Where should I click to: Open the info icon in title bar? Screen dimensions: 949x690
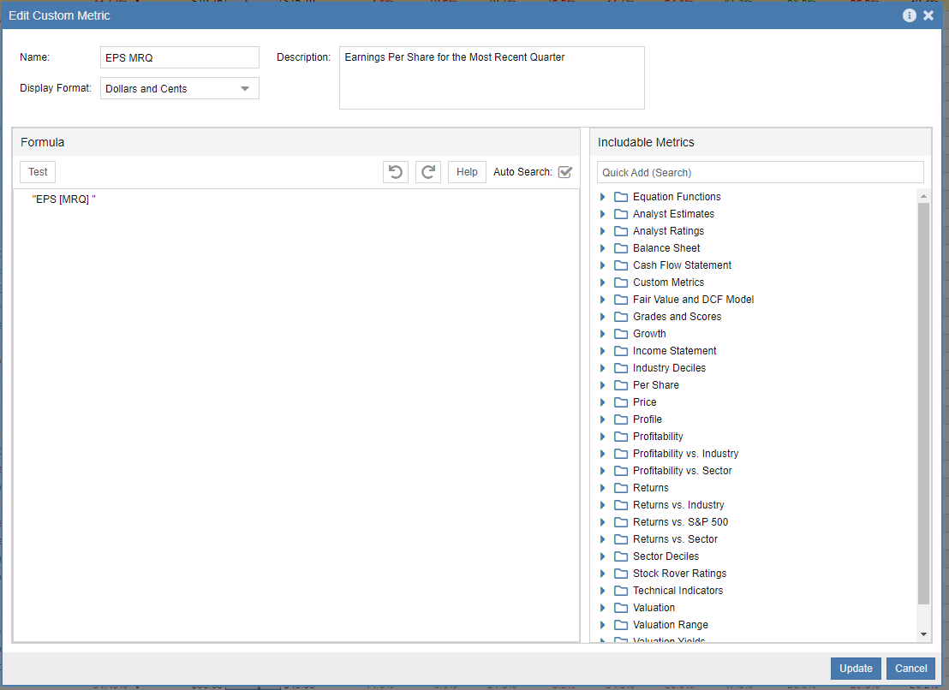point(909,15)
